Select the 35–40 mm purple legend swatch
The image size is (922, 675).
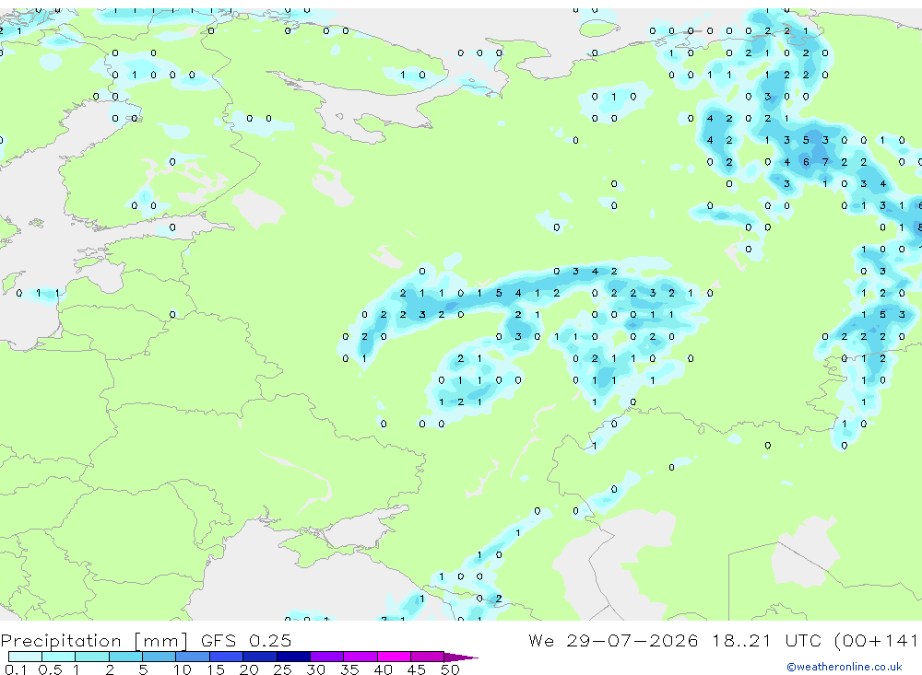pos(361,657)
